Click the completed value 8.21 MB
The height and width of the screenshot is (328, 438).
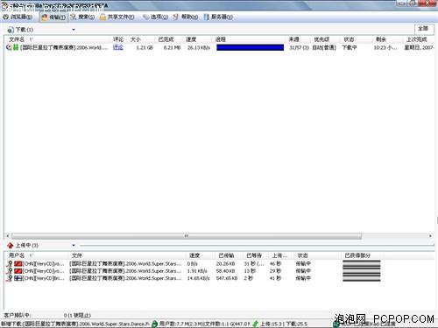(x=172, y=47)
